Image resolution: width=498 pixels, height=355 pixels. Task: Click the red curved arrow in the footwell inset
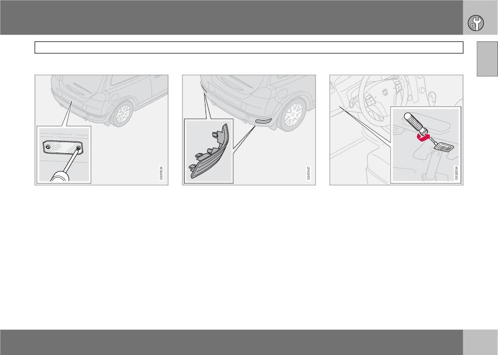tap(423, 137)
